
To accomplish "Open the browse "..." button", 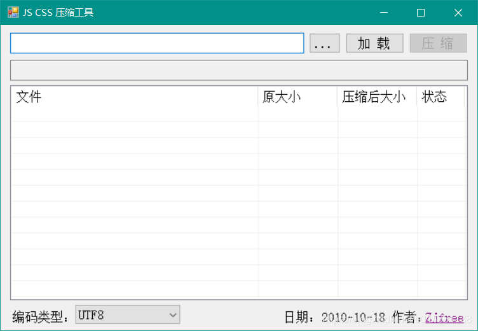I will pos(325,43).
